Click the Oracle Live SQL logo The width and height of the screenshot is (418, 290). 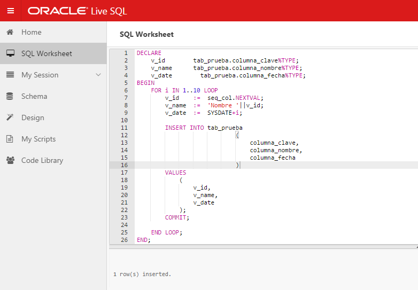pos(78,11)
